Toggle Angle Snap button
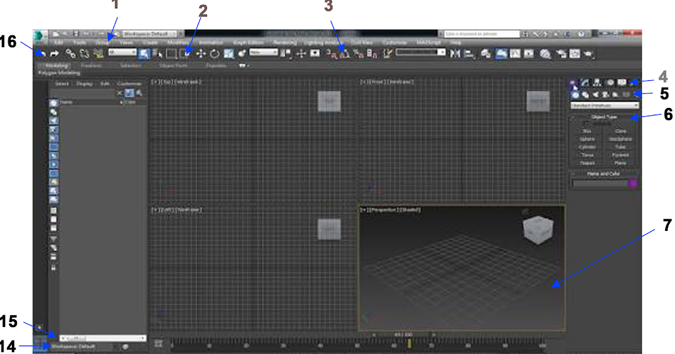This screenshot has height=354, width=675. [x=344, y=54]
